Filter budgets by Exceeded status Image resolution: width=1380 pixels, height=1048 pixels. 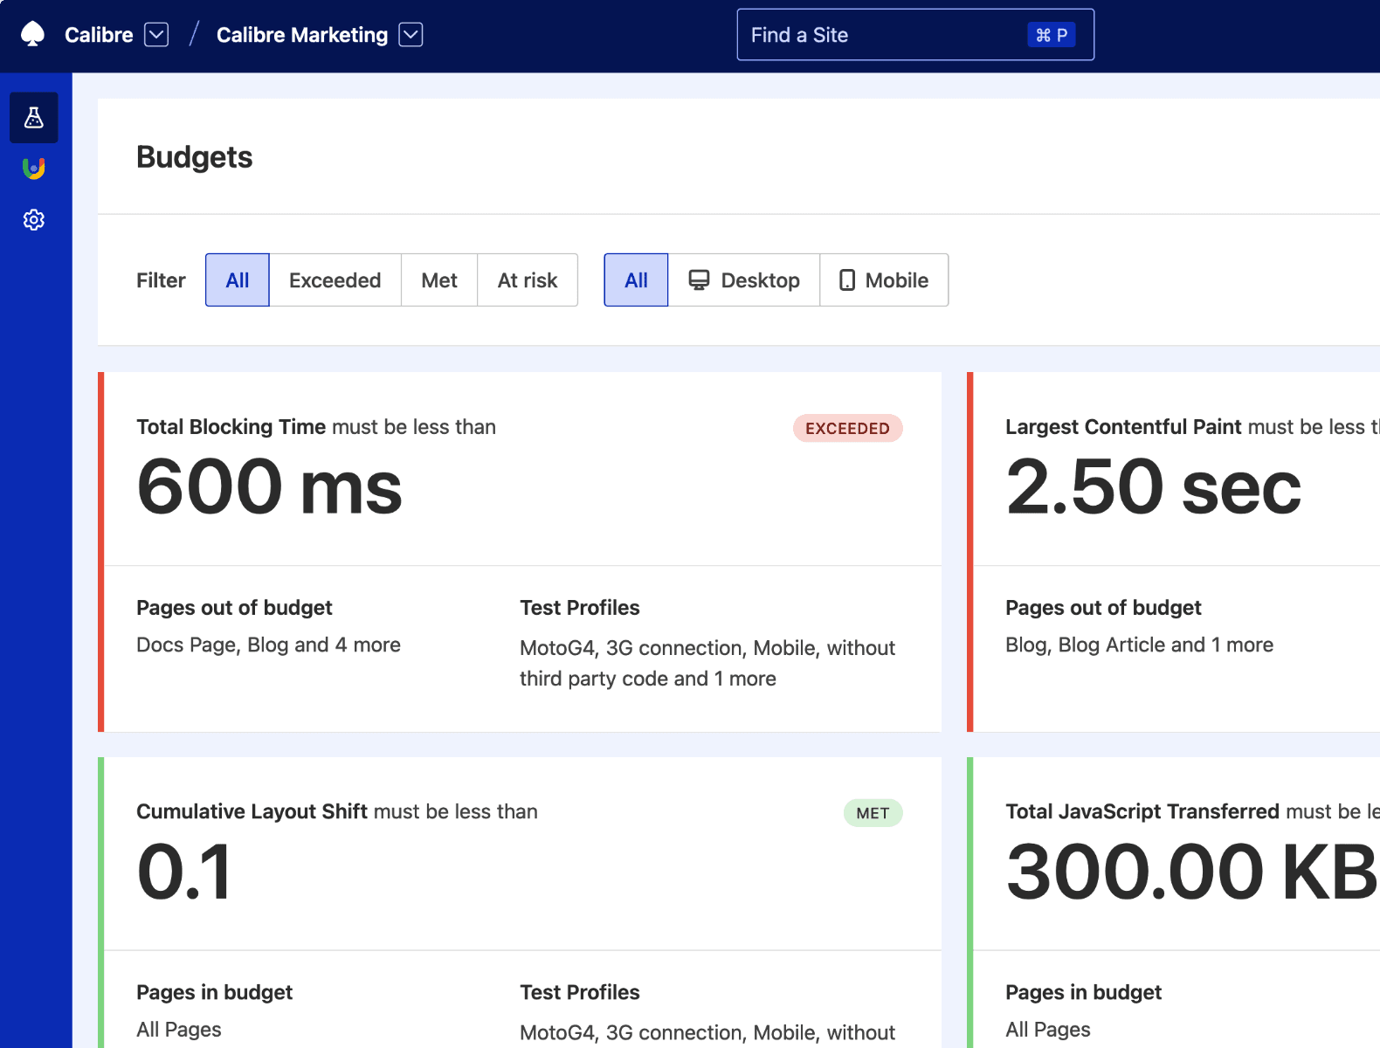coord(335,280)
